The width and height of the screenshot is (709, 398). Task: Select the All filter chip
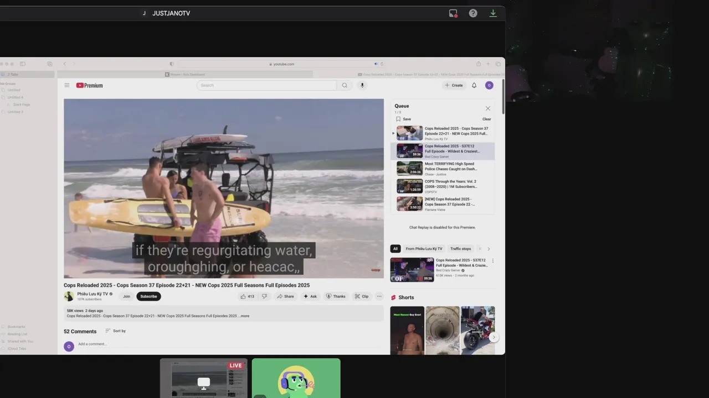coord(395,249)
